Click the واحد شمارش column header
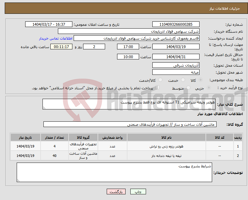The image size is (248, 200). click(x=112, y=137)
